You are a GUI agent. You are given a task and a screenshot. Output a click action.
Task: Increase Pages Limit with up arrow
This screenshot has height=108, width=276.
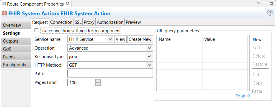click(98, 81)
